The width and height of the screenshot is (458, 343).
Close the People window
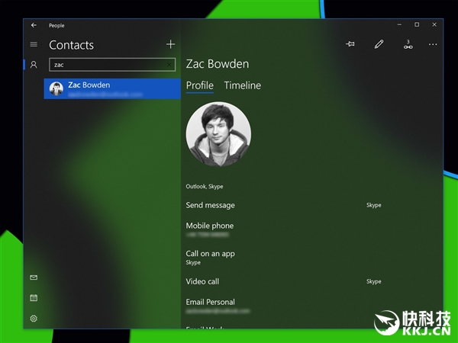pos(434,25)
